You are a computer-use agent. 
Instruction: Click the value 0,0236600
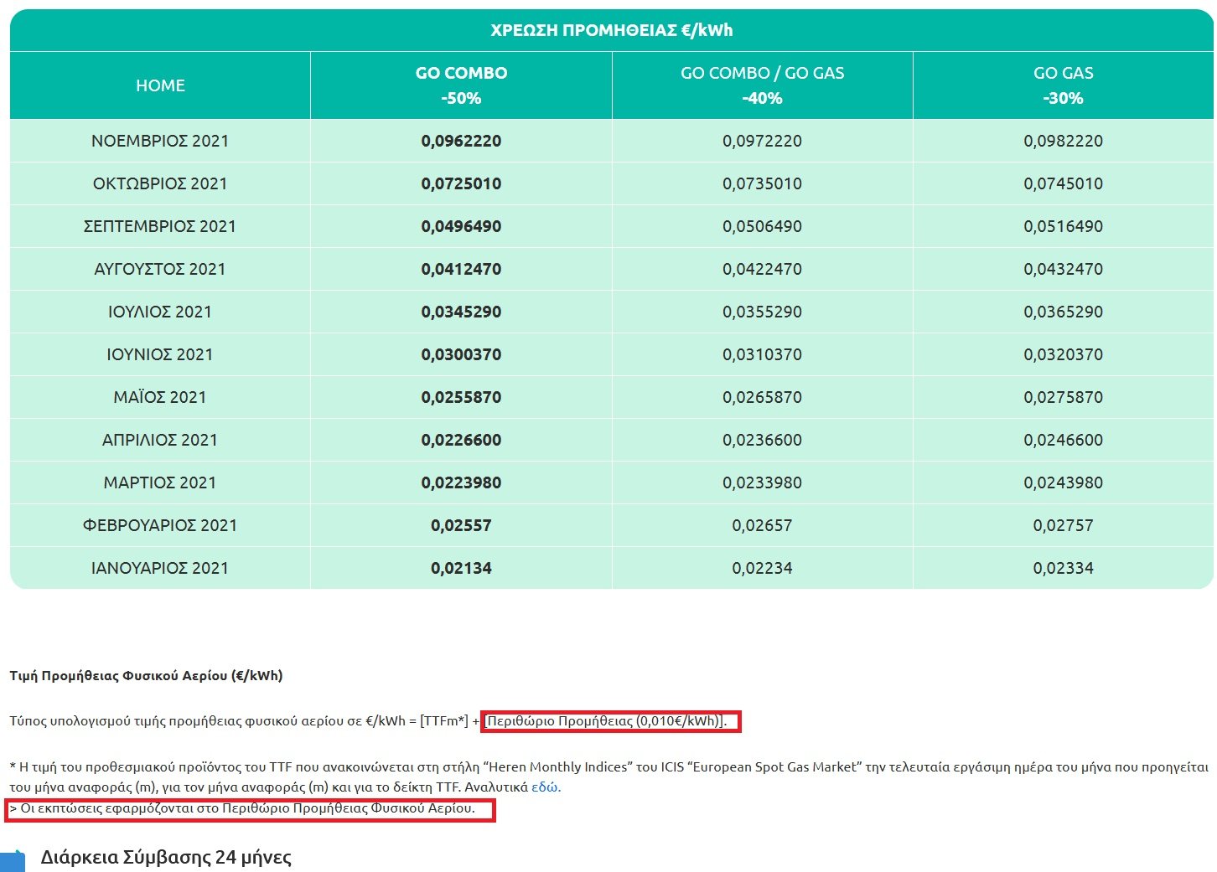click(x=762, y=440)
